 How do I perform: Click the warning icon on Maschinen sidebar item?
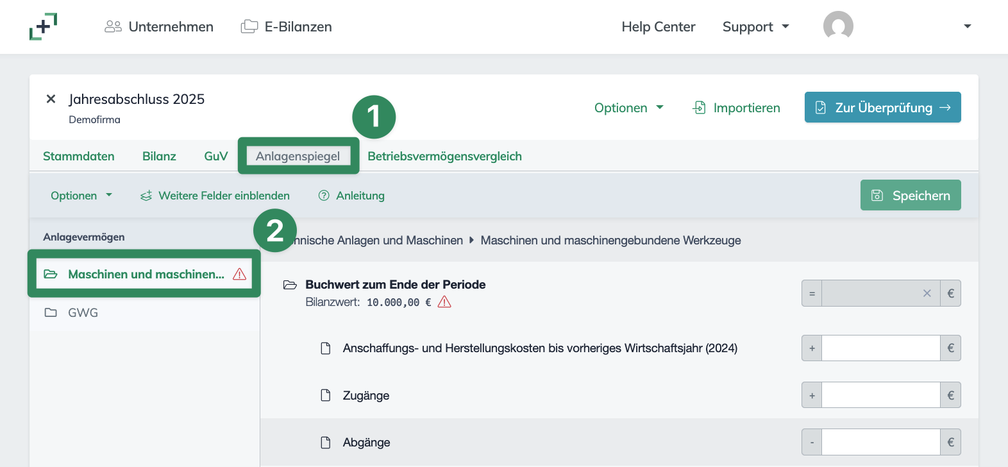(x=240, y=274)
